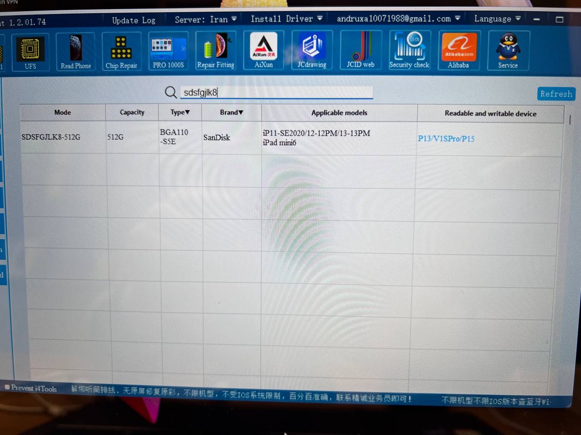Viewport: 581px width, 435px height.
Task: Expand the Server: Iran dropdown
Action: click(206, 19)
